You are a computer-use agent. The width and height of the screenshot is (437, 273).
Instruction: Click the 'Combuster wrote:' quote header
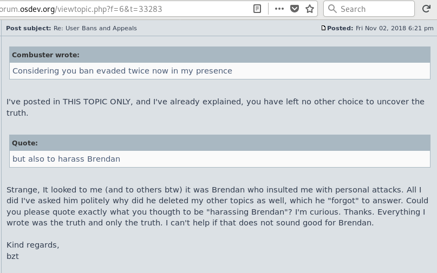220,55
